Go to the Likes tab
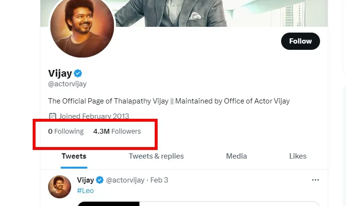 coord(298,156)
